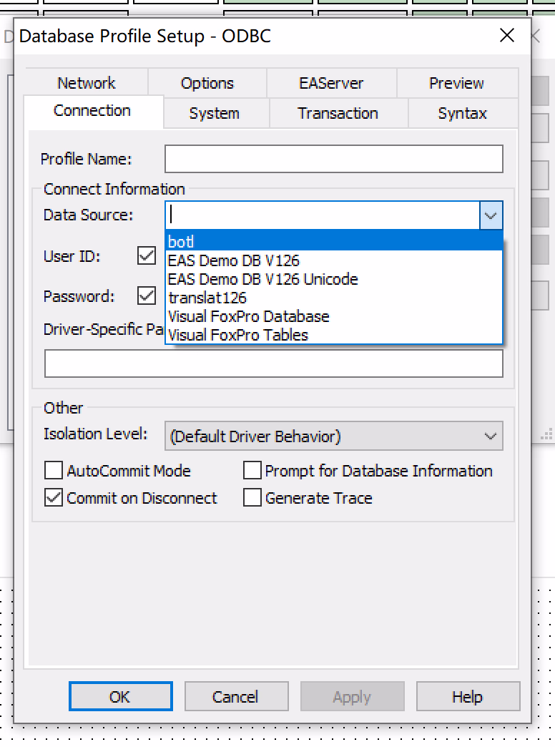Open the Syntax tab
This screenshot has height=747, width=555.
point(462,113)
